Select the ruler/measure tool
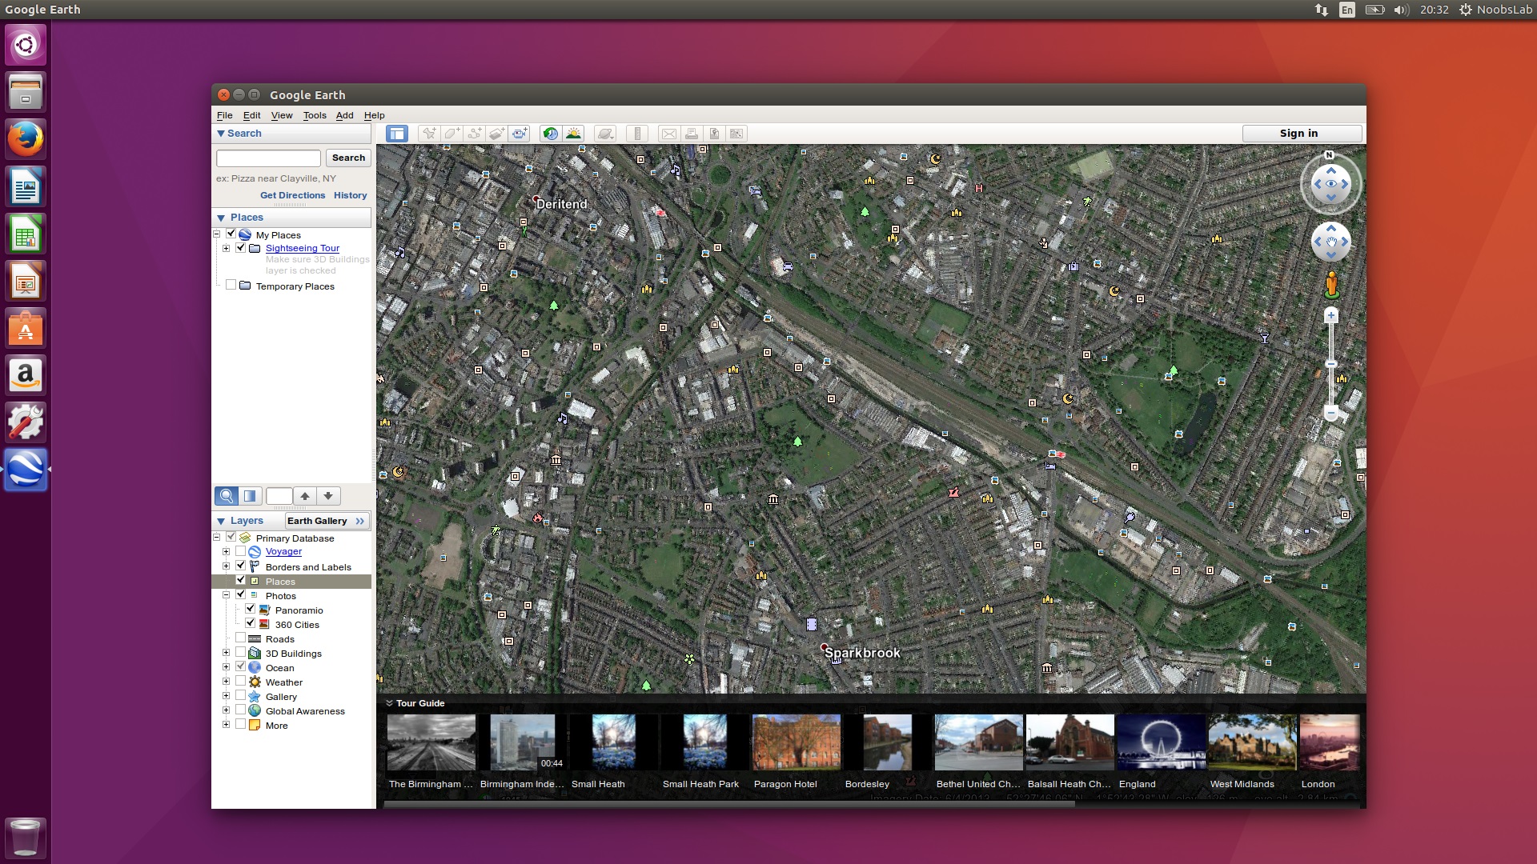 point(639,133)
